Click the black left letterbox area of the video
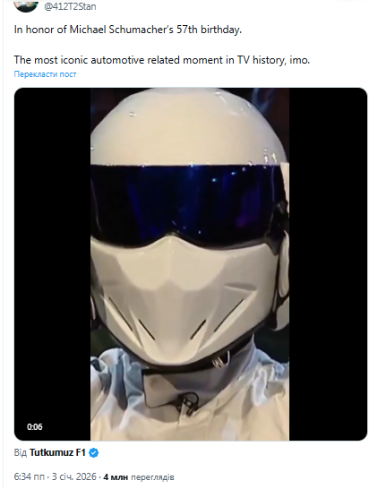The height and width of the screenshot is (489, 378). tap(52, 264)
